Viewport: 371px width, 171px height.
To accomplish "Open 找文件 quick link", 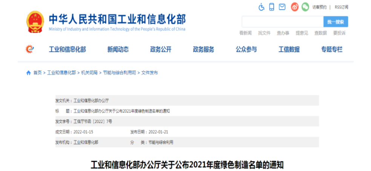I will point(264,33).
